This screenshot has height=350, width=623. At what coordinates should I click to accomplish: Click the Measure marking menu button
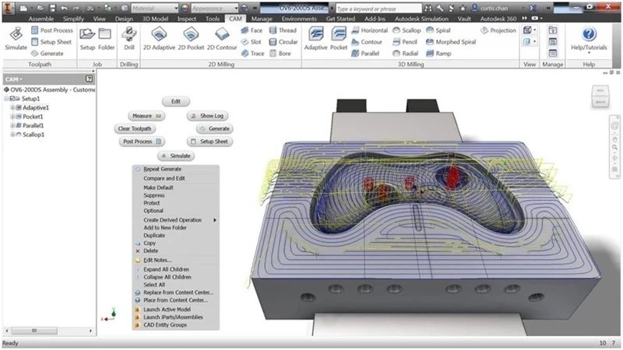coord(146,116)
